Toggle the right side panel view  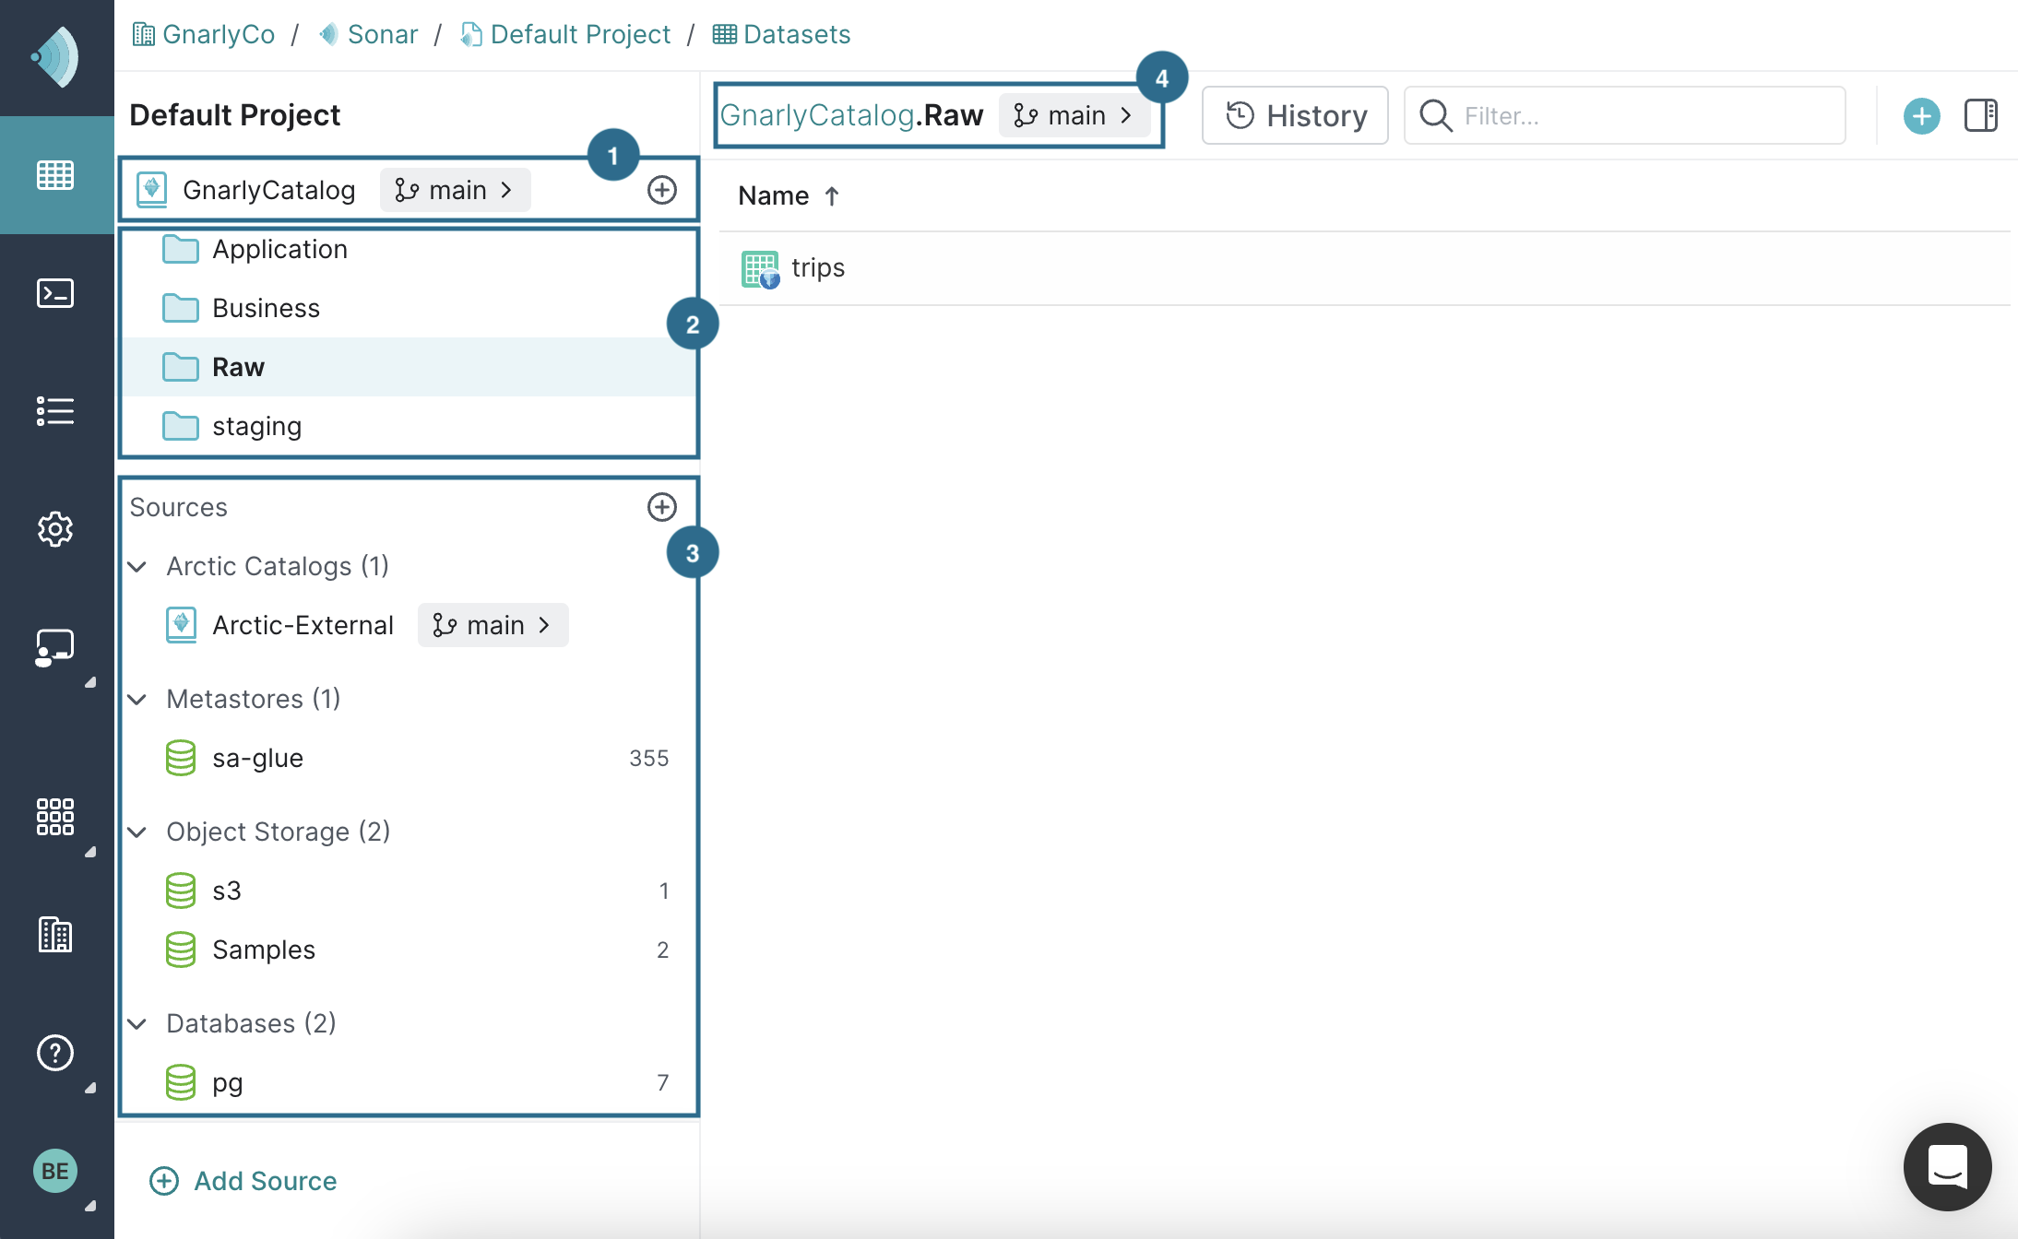tap(1979, 115)
